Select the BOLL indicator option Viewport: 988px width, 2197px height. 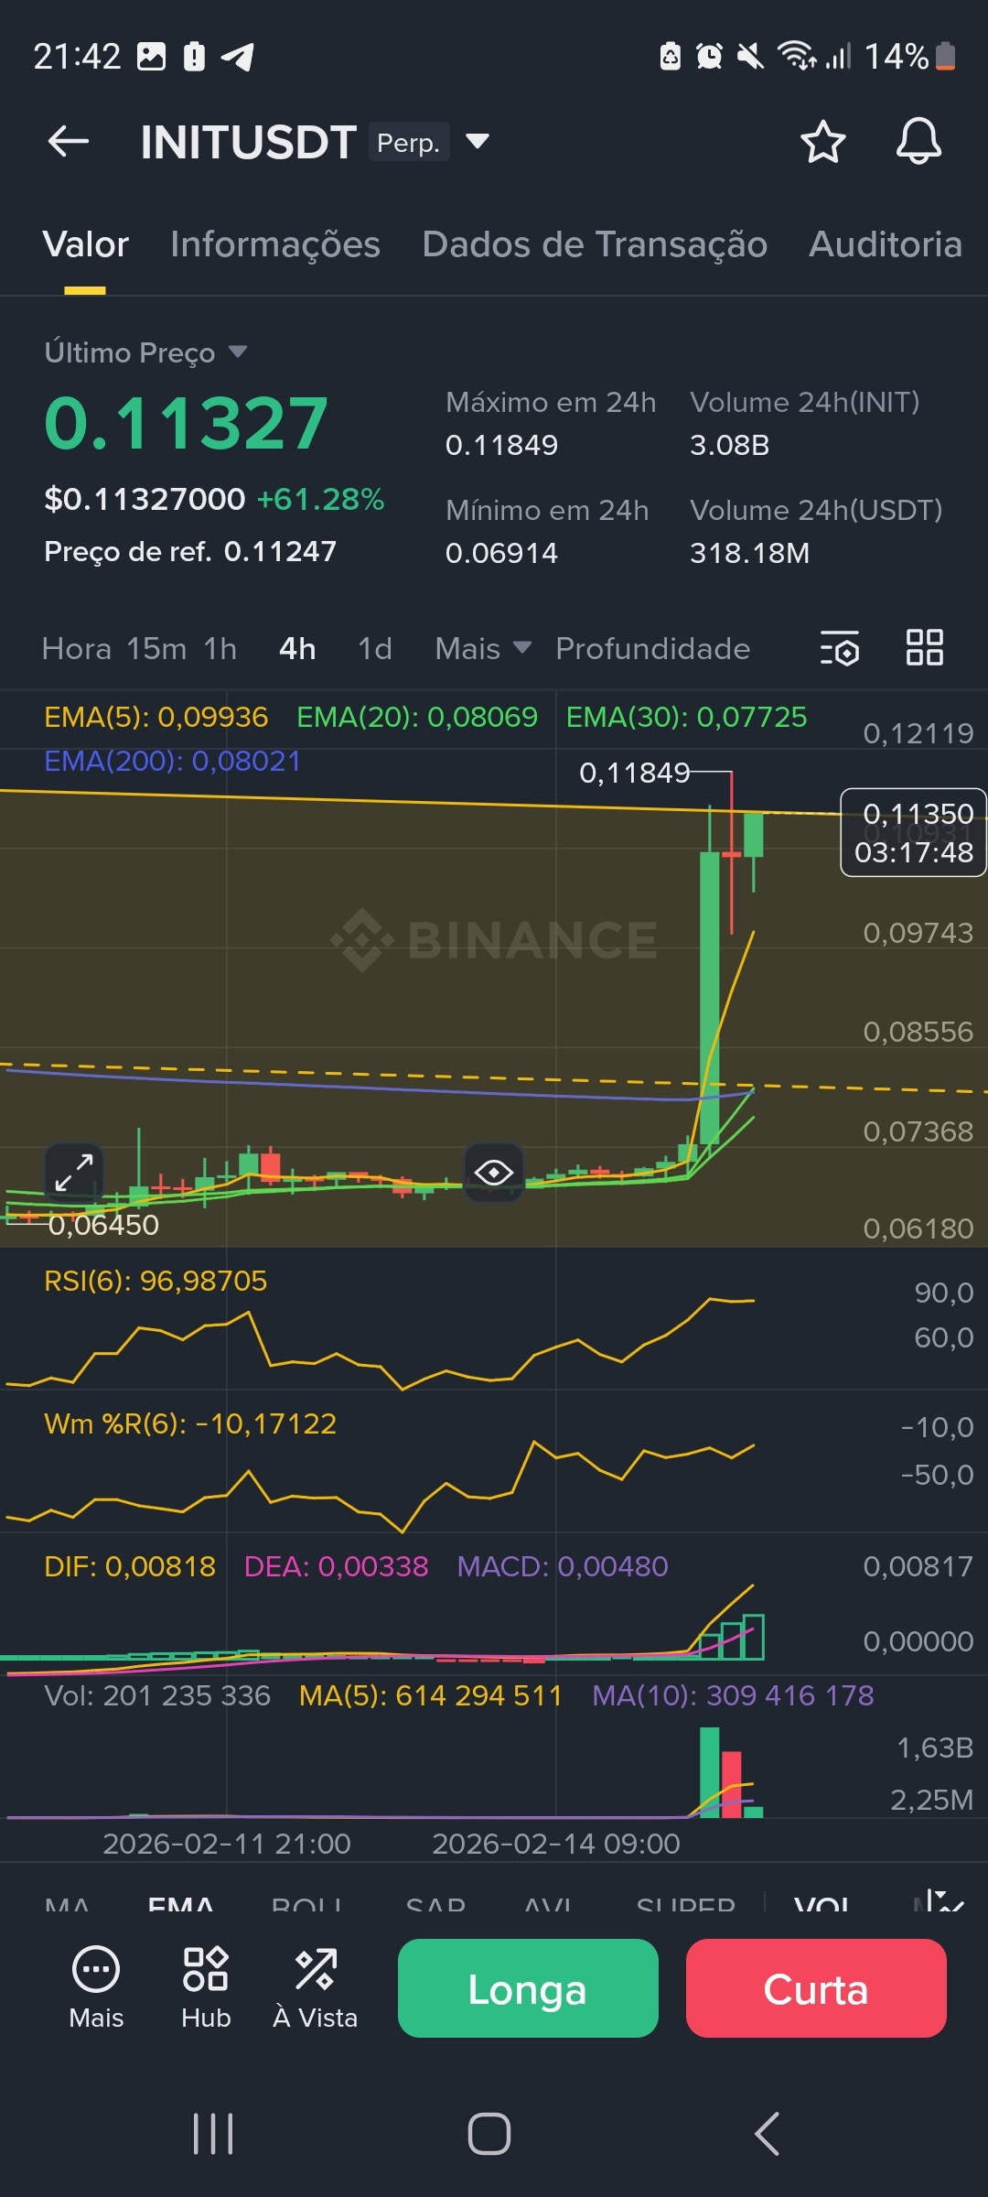tap(306, 1906)
